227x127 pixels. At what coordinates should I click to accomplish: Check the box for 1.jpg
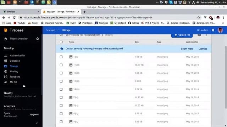point(61,57)
